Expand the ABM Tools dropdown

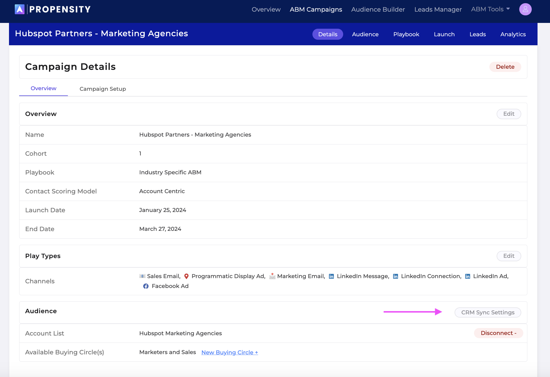[490, 9]
